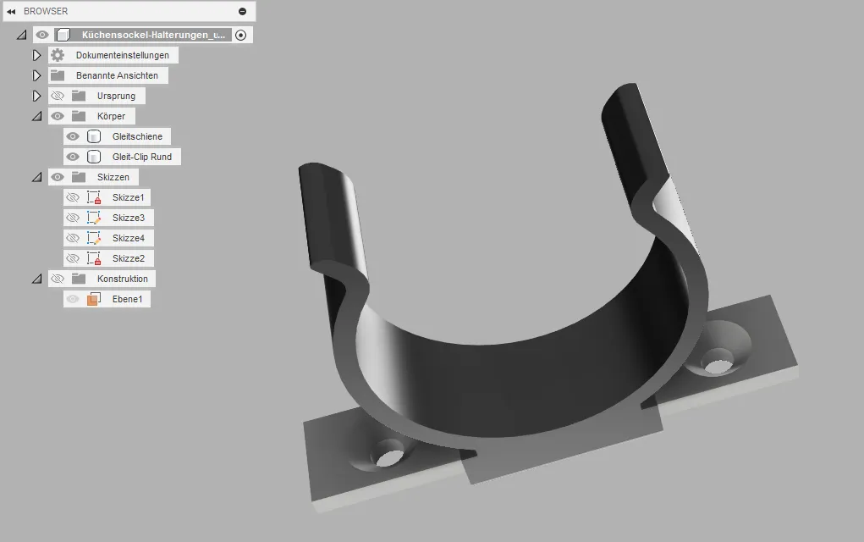Image resolution: width=864 pixels, height=542 pixels.
Task: Collapse the root component tree node
Action: (21, 35)
